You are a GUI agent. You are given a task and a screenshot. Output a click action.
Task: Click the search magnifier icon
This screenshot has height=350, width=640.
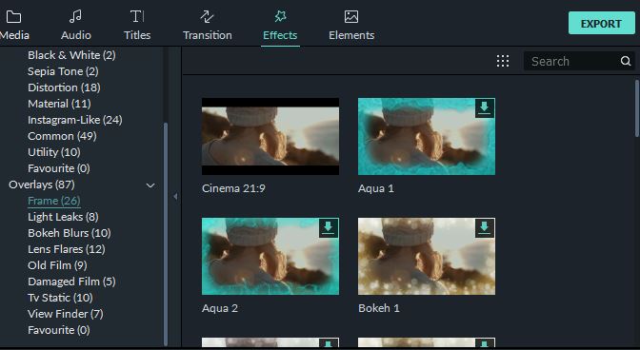pos(626,61)
